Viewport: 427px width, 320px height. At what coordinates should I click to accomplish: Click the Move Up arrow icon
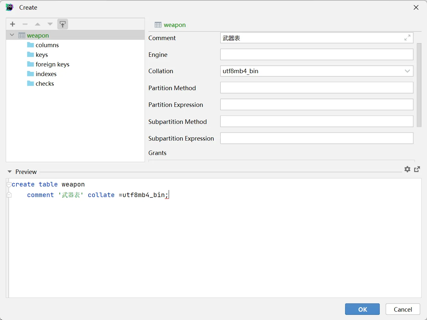(x=38, y=24)
